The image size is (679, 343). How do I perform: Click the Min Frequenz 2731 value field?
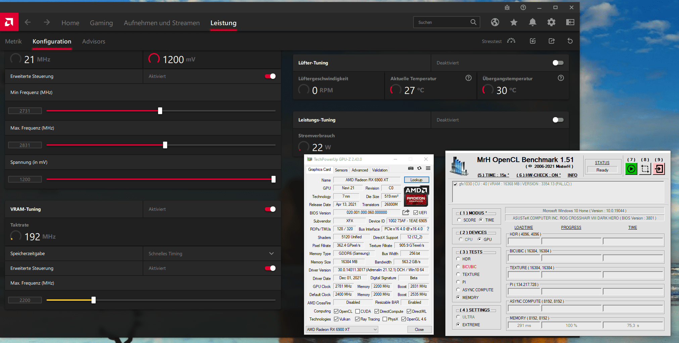click(x=25, y=111)
